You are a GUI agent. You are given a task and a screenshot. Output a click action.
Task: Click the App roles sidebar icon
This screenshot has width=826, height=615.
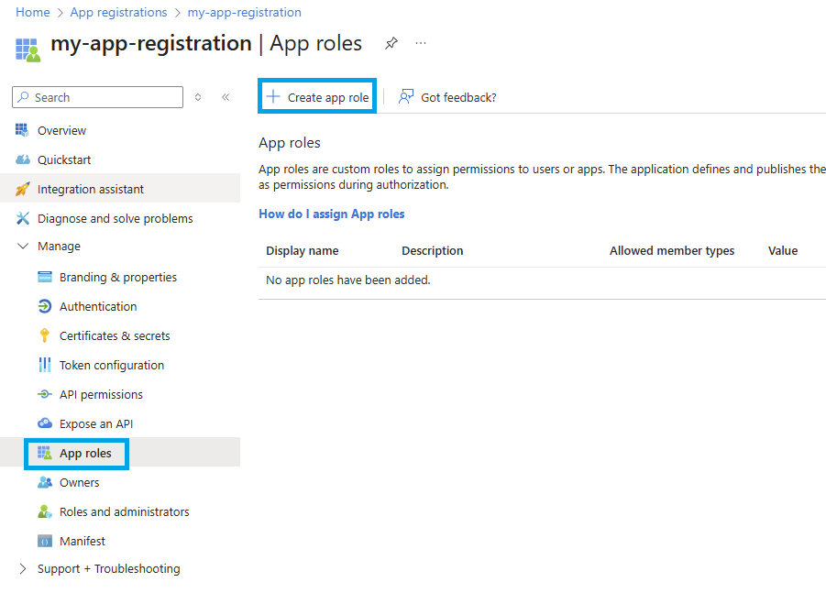point(45,453)
